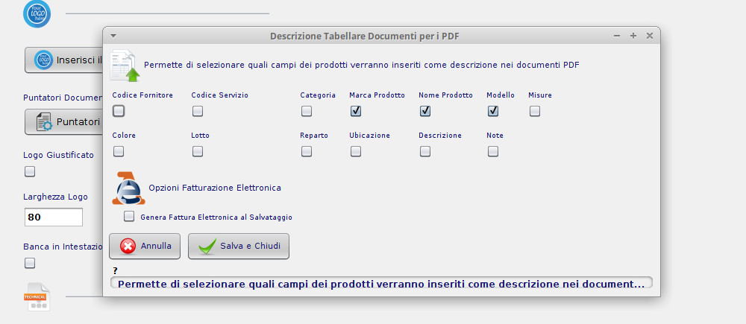Click the Your Logo Here round icon
Viewport: 746px width, 324px height.
37,14
